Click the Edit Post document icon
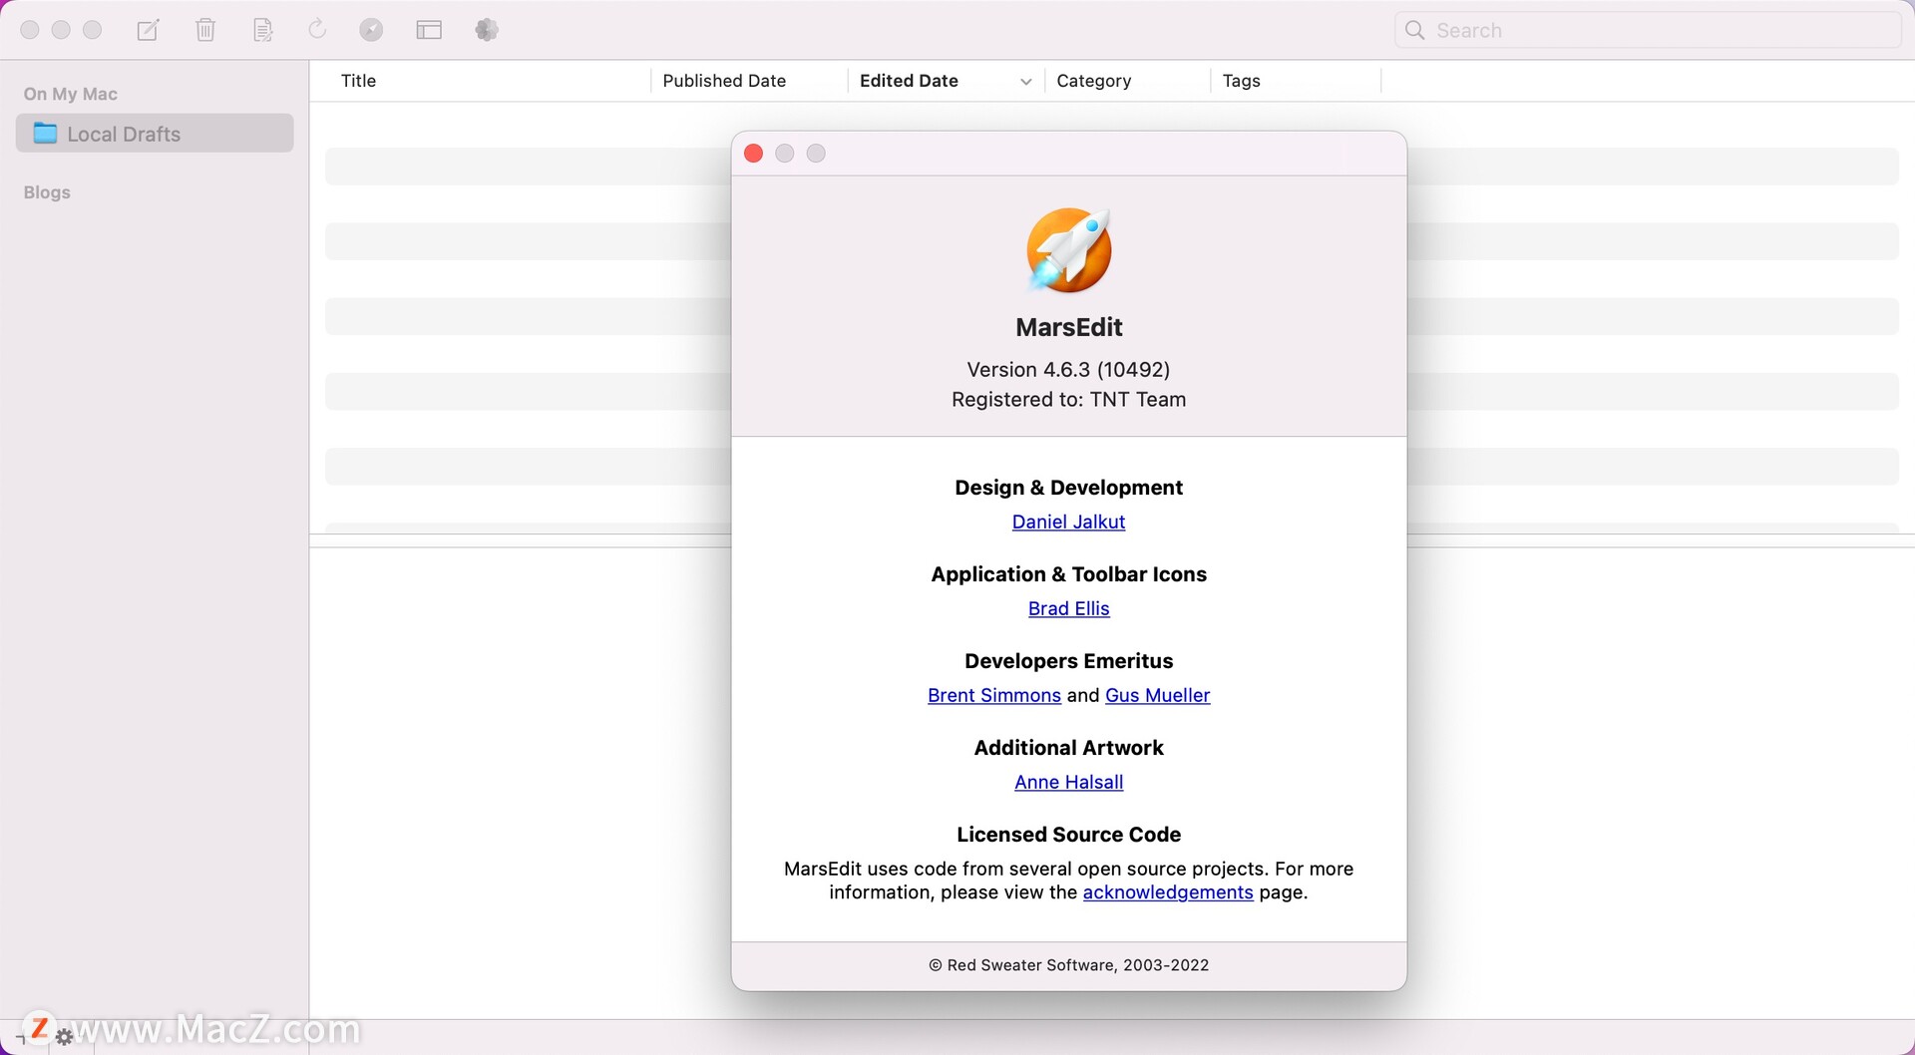Image resolution: width=1915 pixels, height=1055 pixels. [262, 30]
